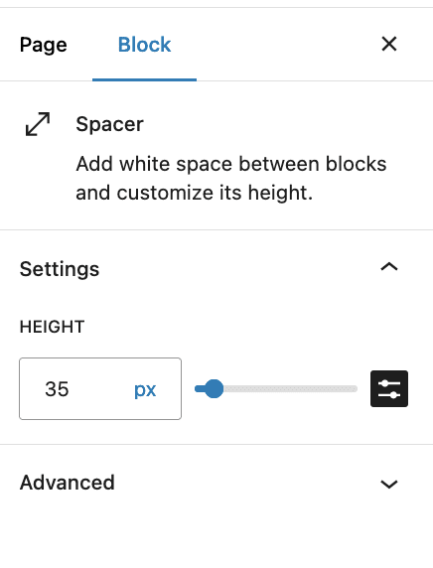This screenshot has height=568, width=433.
Task: Click the Advanced heading text
Action: pos(67,483)
